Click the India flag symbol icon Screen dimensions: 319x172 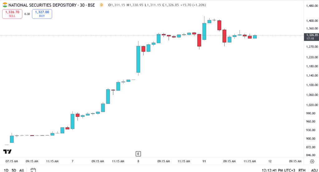click(5, 5)
